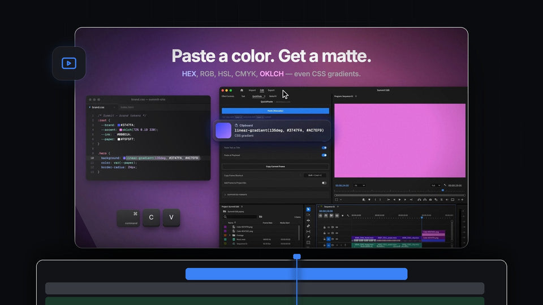This screenshot has height=305, width=543.
Task: Click the blue clip bar on bottom timeline
Action: click(x=296, y=274)
